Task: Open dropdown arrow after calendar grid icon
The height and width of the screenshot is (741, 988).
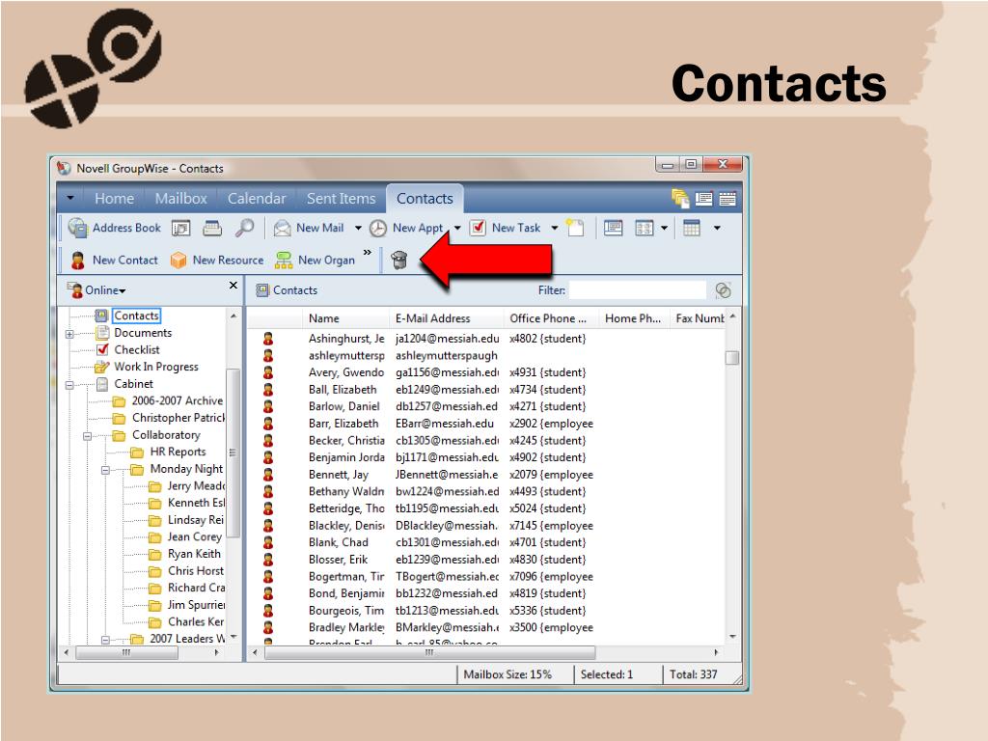Action: coord(717,228)
